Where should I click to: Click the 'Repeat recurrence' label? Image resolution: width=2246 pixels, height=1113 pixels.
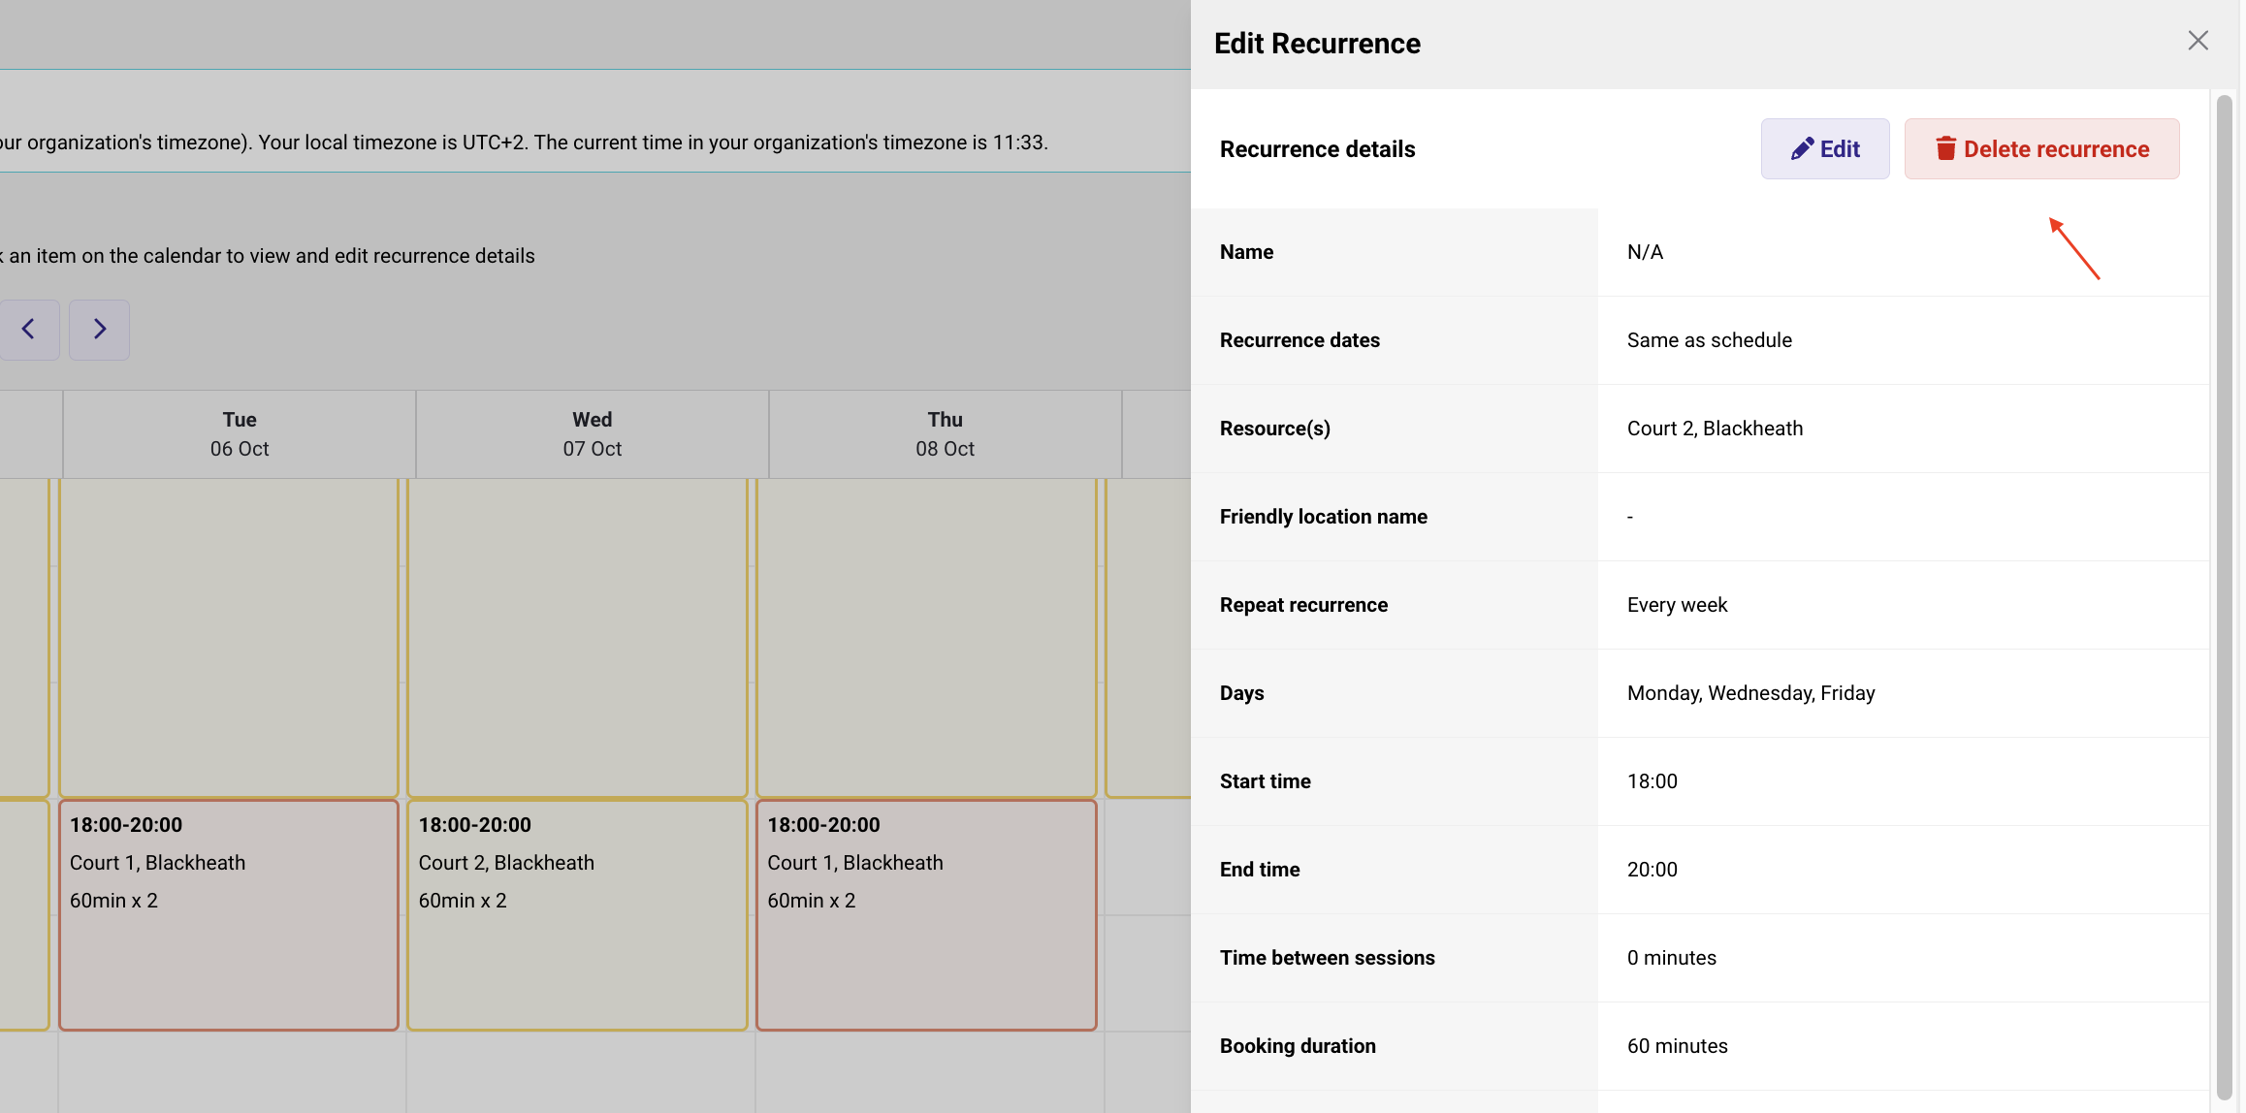click(x=1303, y=605)
